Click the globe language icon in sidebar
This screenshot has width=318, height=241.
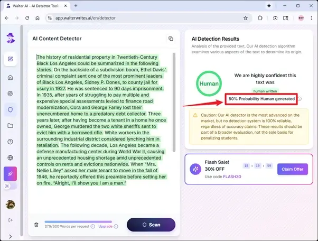click(11, 157)
